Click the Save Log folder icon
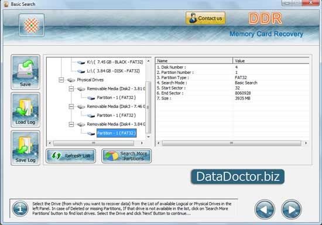The height and width of the screenshot is (225, 322). [25, 148]
